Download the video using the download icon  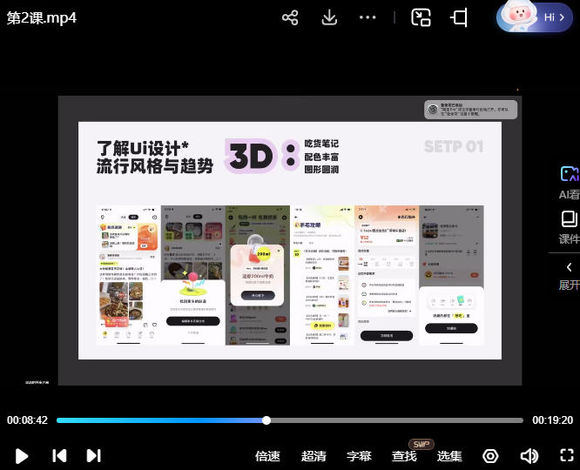(329, 18)
